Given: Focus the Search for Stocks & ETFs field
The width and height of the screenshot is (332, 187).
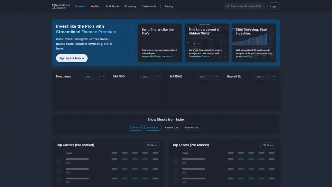Looking at the screenshot, I should [x=246, y=6].
